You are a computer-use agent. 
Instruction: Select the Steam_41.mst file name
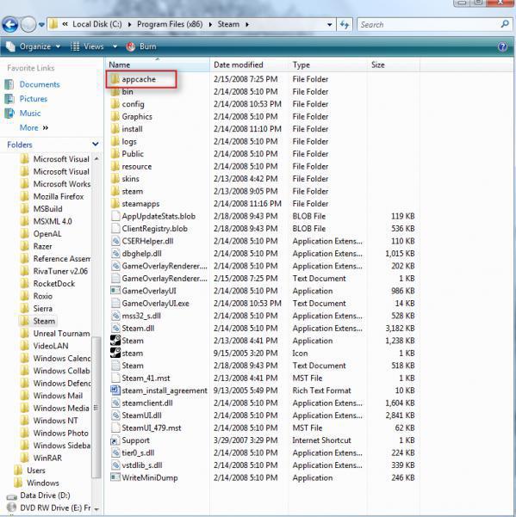click(146, 379)
